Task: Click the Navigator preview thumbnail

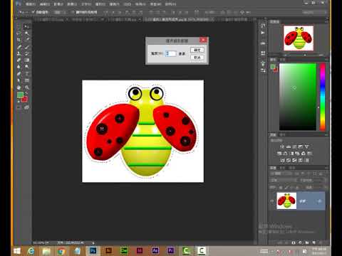Action: pos(299,38)
